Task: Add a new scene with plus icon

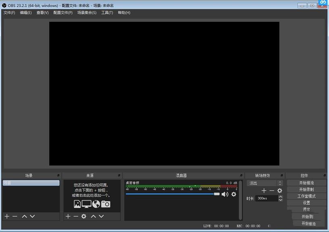Action: pyautogui.click(x=7, y=216)
